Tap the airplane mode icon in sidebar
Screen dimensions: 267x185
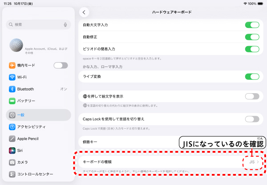[12, 66]
